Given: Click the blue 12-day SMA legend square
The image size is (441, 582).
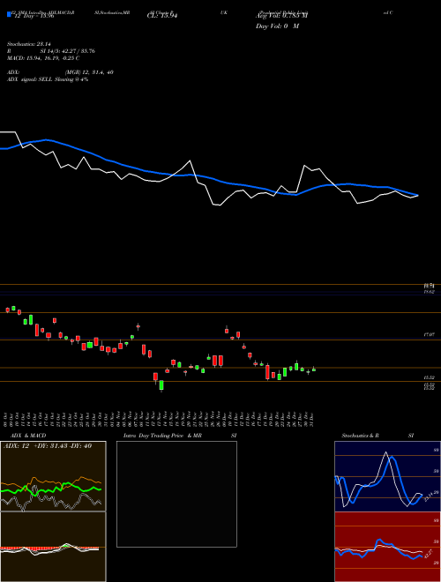Looking at the screenshot, I should coord(9,14).
